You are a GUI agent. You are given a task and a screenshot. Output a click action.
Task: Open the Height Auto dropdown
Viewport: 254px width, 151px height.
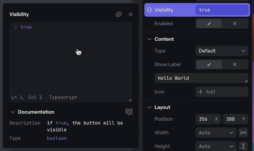coord(216,146)
